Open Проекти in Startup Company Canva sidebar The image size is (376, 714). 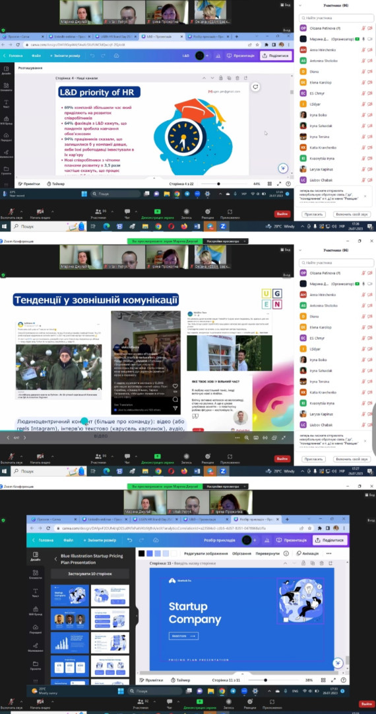36,666
